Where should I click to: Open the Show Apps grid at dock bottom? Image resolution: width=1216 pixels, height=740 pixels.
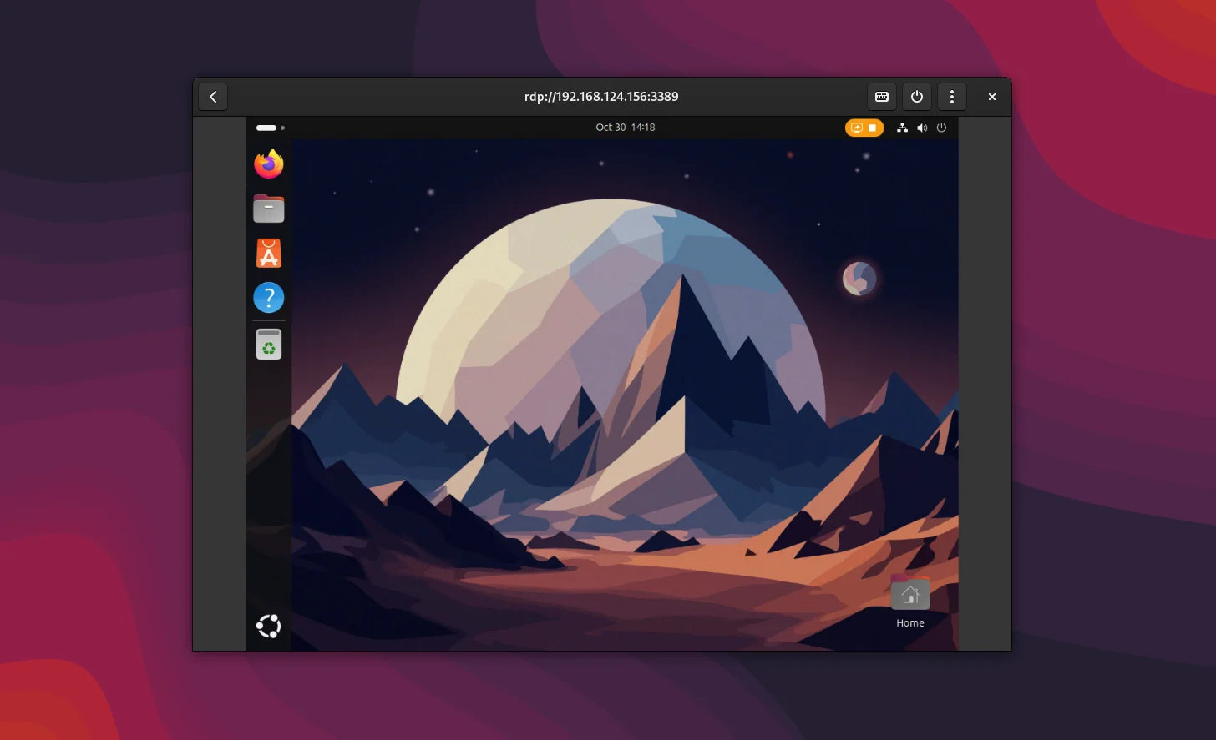click(268, 626)
